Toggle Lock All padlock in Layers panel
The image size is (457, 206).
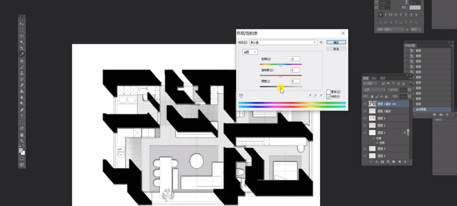[386, 97]
